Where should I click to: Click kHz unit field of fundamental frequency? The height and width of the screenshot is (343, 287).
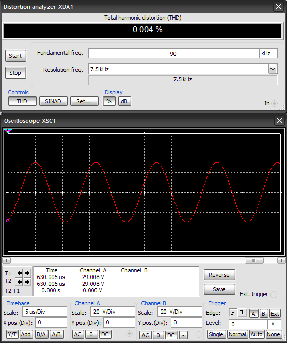click(268, 53)
